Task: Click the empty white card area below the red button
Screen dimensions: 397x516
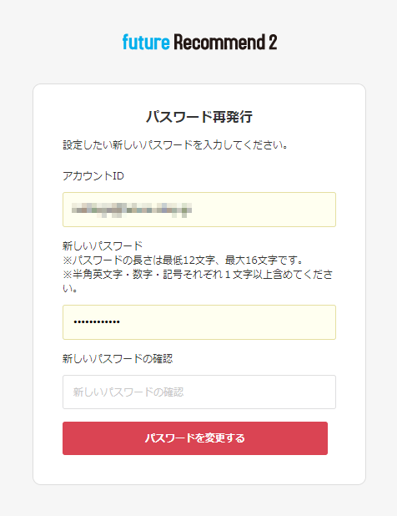Action: 199,469
